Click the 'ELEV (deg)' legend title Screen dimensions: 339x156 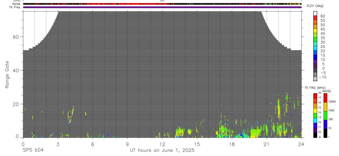[315, 6]
